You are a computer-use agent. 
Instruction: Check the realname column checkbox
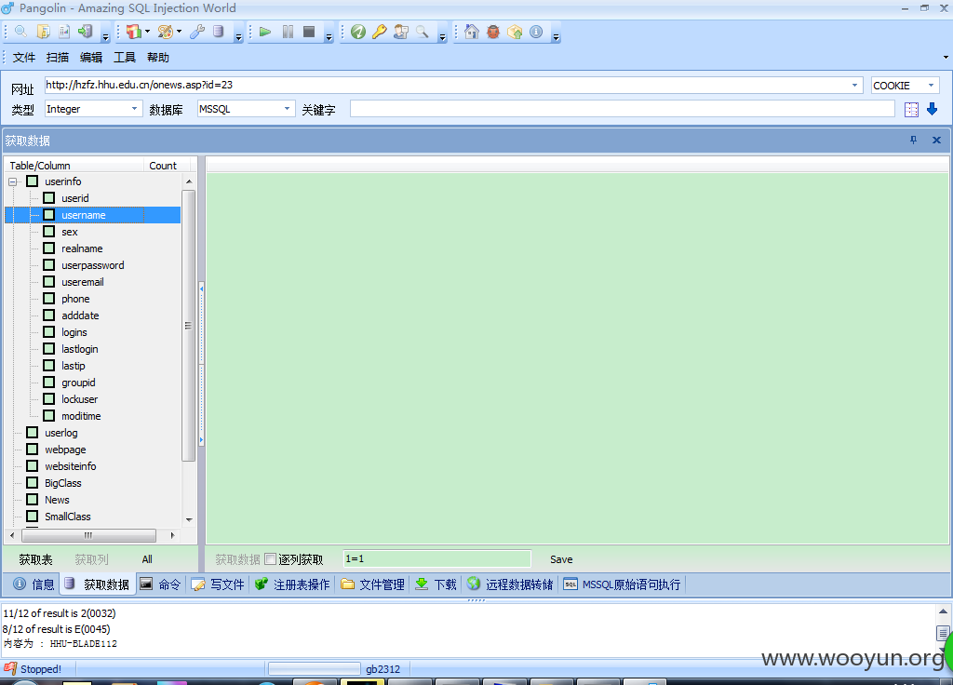[49, 248]
